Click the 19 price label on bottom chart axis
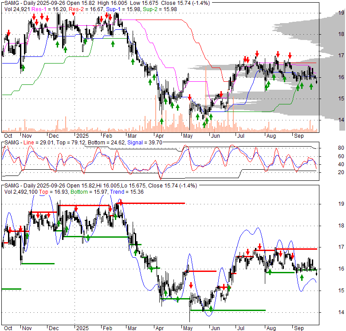The image size is (346, 331). pyautogui.click(x=341, y=204)
